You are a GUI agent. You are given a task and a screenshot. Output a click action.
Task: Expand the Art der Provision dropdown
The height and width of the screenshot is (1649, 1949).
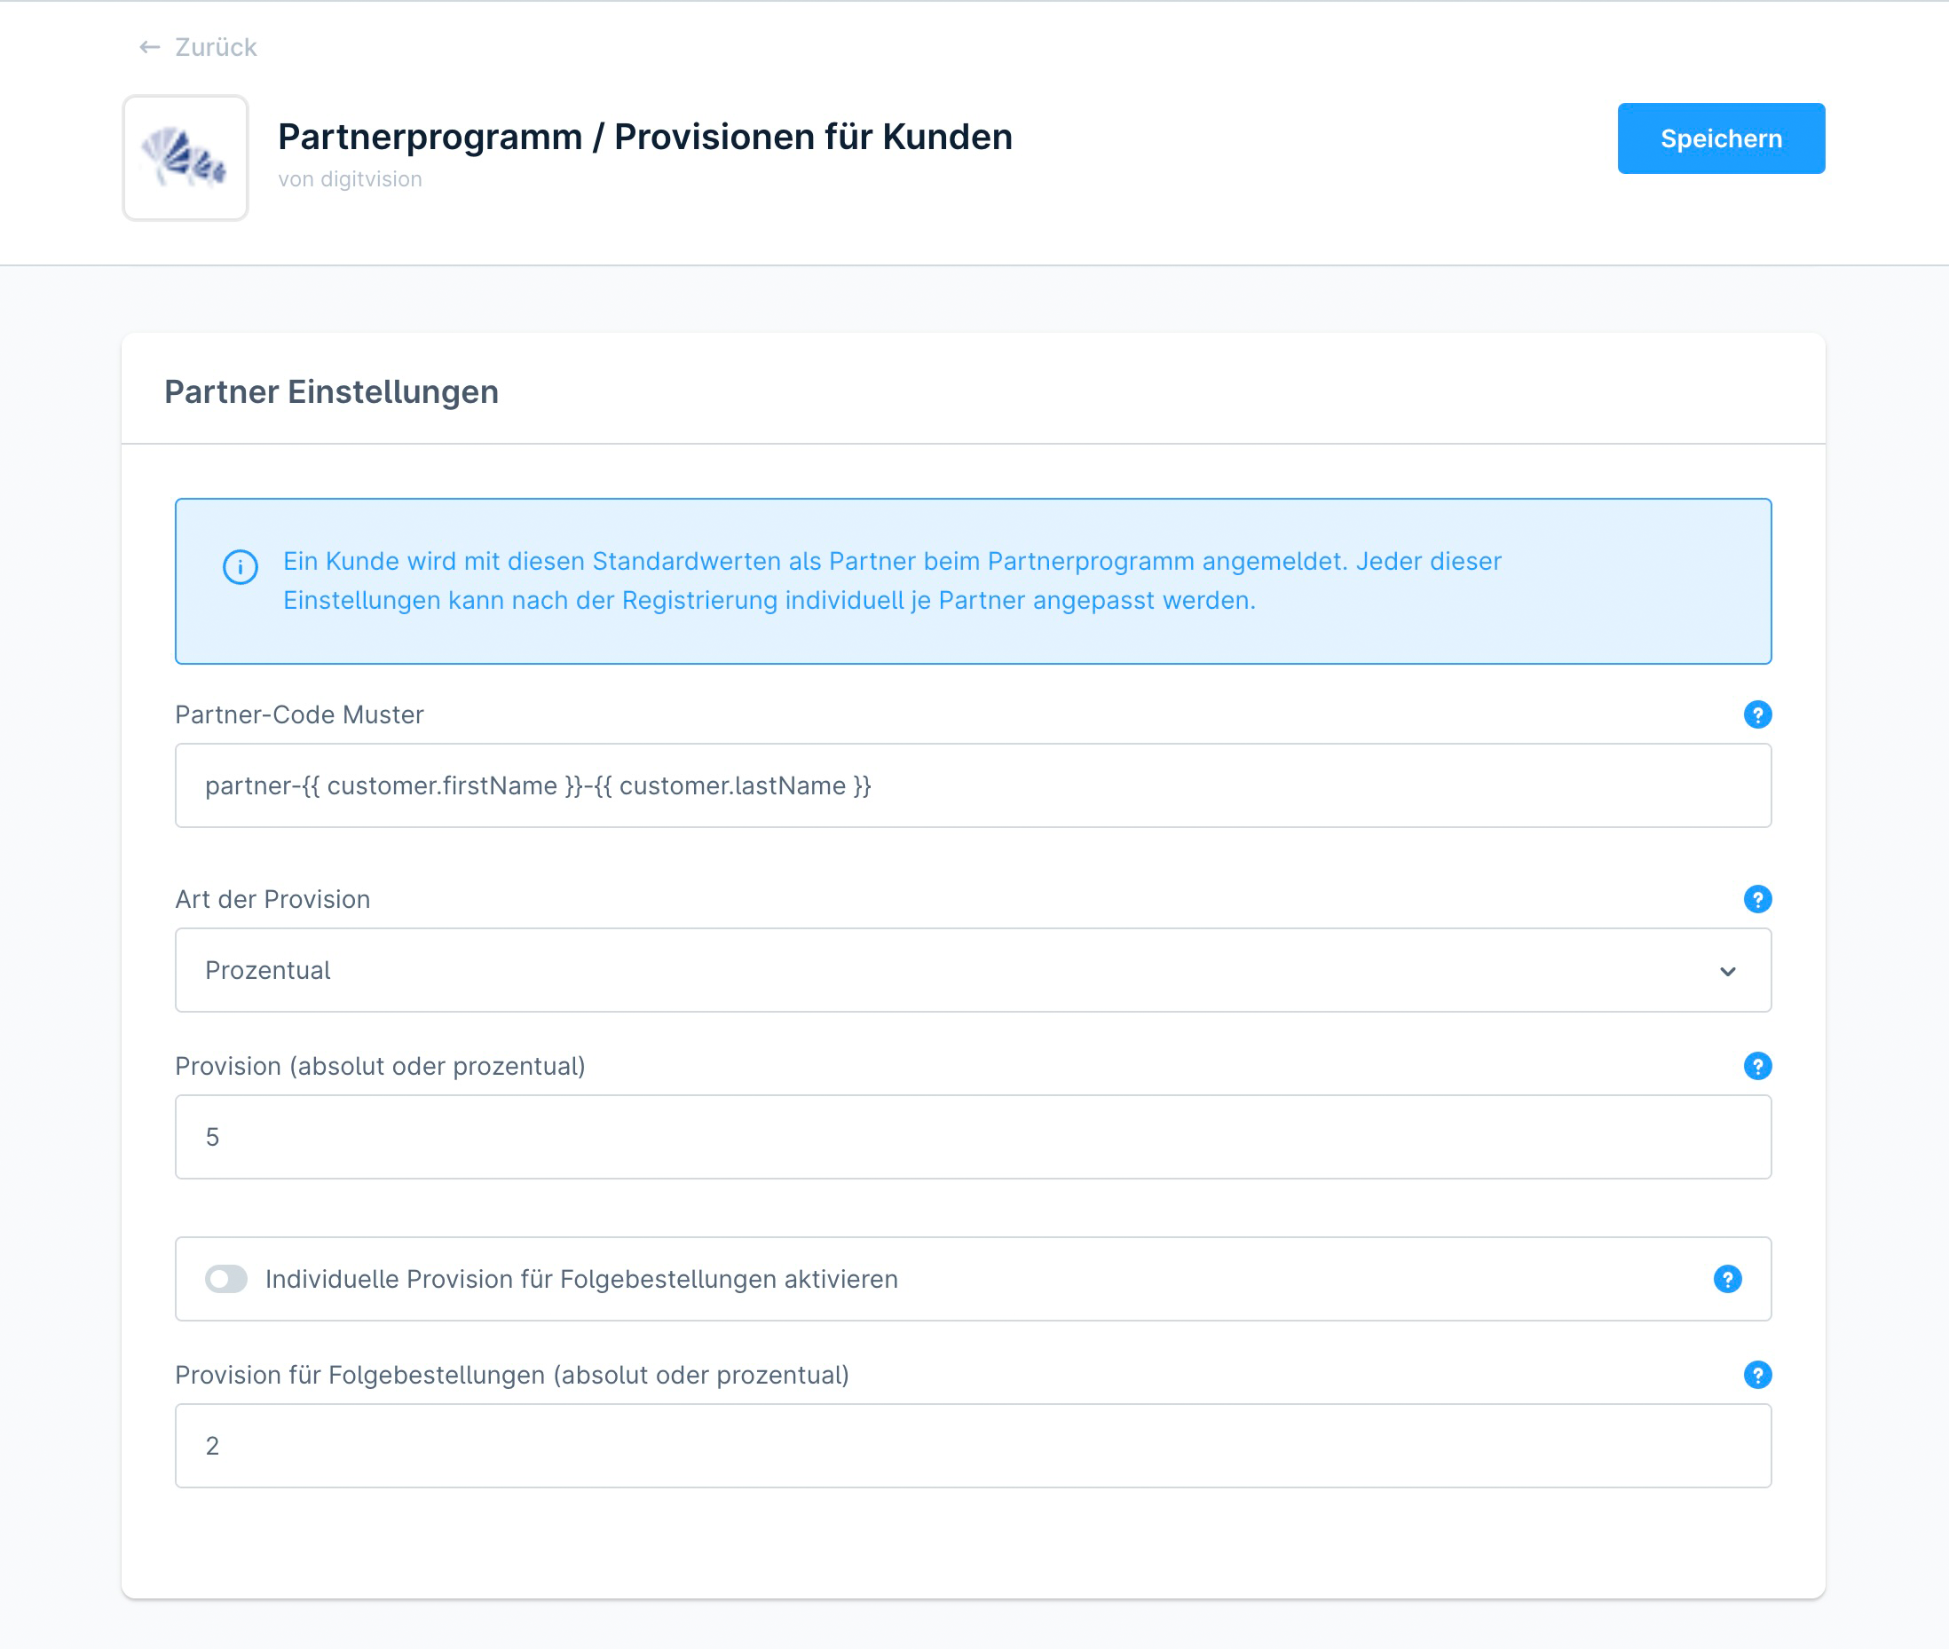(x=973, y=970)
